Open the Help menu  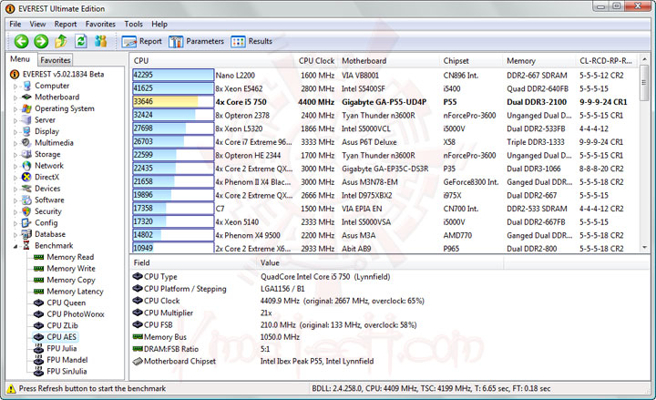(159, 25)
